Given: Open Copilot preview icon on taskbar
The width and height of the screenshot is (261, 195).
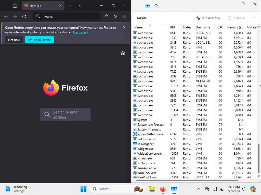Looking at the screenshot, I should (253, 189).
